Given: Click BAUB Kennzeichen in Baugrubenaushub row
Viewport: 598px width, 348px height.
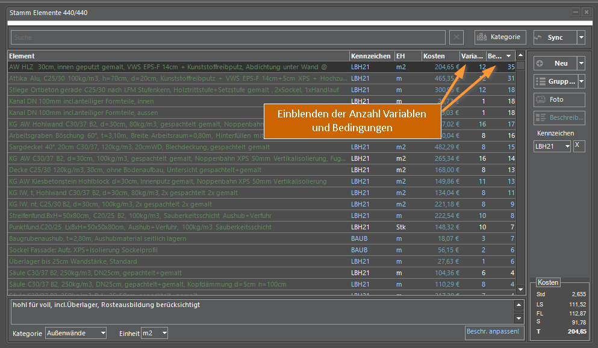Looking at the screenshot, I should click(x=360, y=238).
